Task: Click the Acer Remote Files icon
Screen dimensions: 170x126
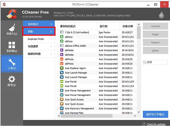Action: tap(62, 113)
